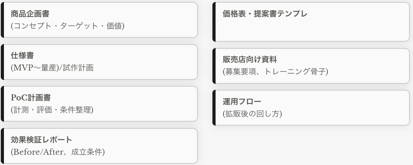
Task: Click the dark left bar of the 仕様書 card
Action: click(2, 62)
